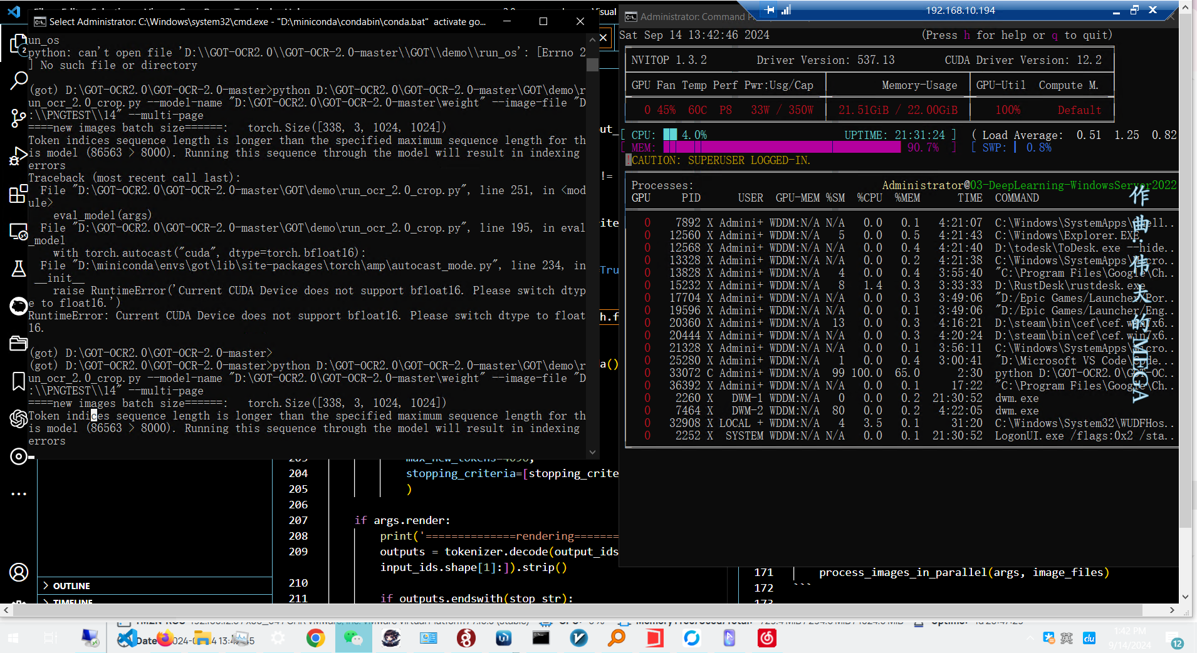Screen dimensions: 1197x653
Task: Open the Testing flask view
Action: 19,269
